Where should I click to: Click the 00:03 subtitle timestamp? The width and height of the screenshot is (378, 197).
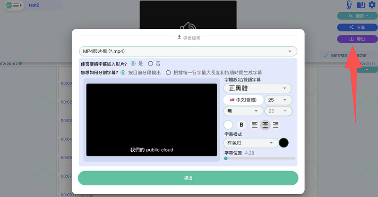click(x=66, y=121)
